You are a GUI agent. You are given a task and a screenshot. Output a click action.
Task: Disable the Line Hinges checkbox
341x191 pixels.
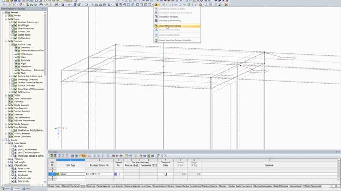pyautogui.click(x=13, y=25)
